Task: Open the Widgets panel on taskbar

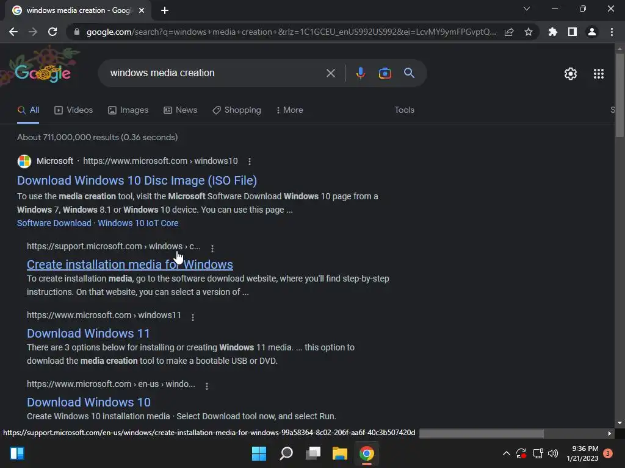Action: tap(17, 453)
